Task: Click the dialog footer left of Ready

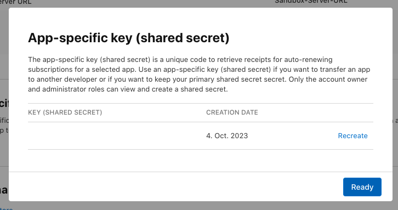Action: tap(175, 187)
